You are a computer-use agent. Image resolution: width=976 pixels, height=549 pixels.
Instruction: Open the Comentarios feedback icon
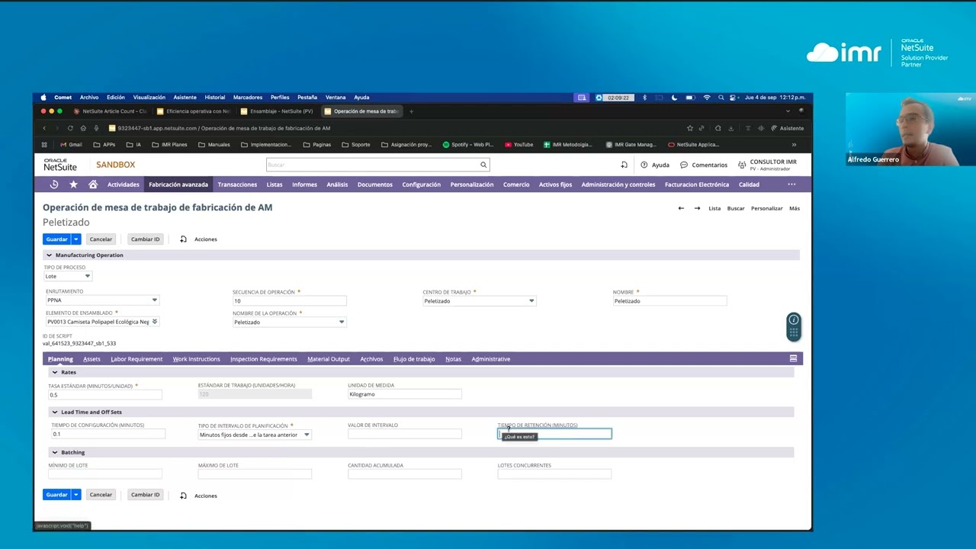point(684,165)
